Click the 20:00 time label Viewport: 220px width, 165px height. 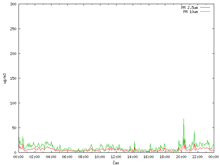(181, 157)
